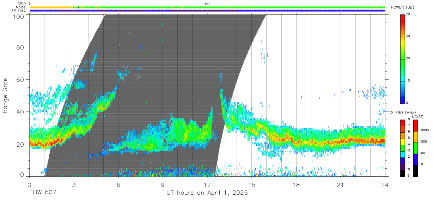Click the TX FRQ (MHz) color scale bar
The width and height of the screenshot is (433, 200).
pyautogui.click(x=402, y=148)
